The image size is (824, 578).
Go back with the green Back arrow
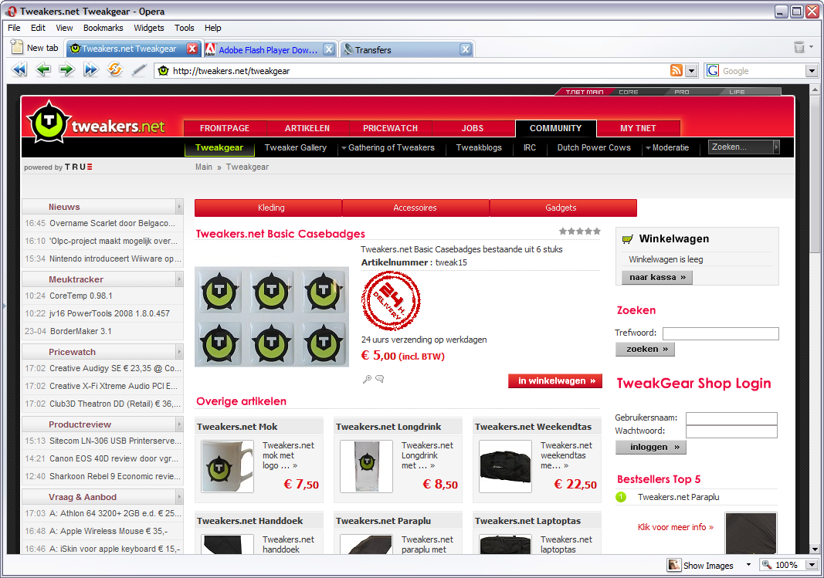[43, 69]
